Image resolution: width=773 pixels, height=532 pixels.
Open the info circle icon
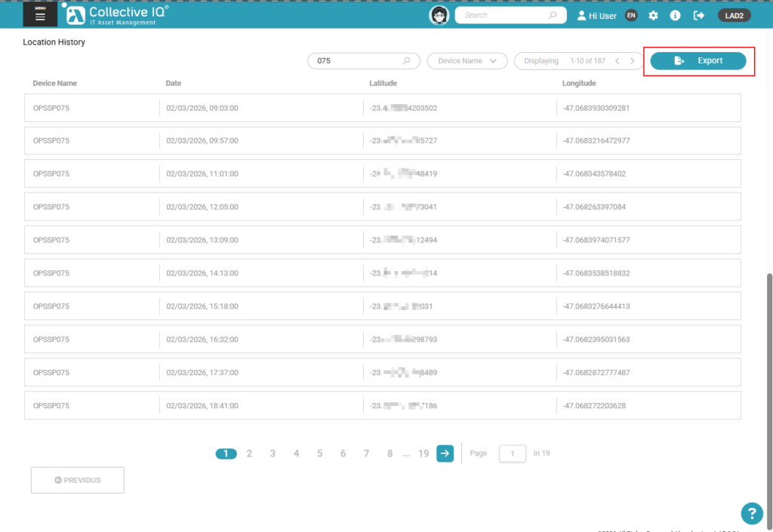click(x=676, y=15)
